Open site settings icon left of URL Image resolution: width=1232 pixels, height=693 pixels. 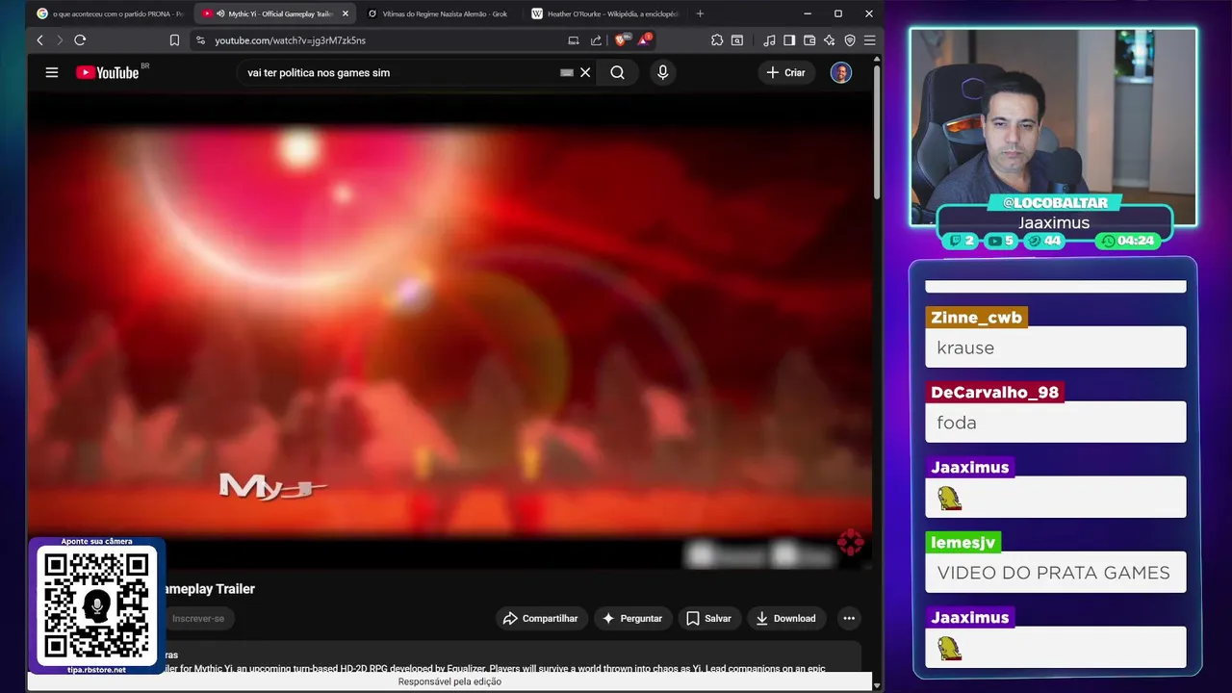point(200,40)
